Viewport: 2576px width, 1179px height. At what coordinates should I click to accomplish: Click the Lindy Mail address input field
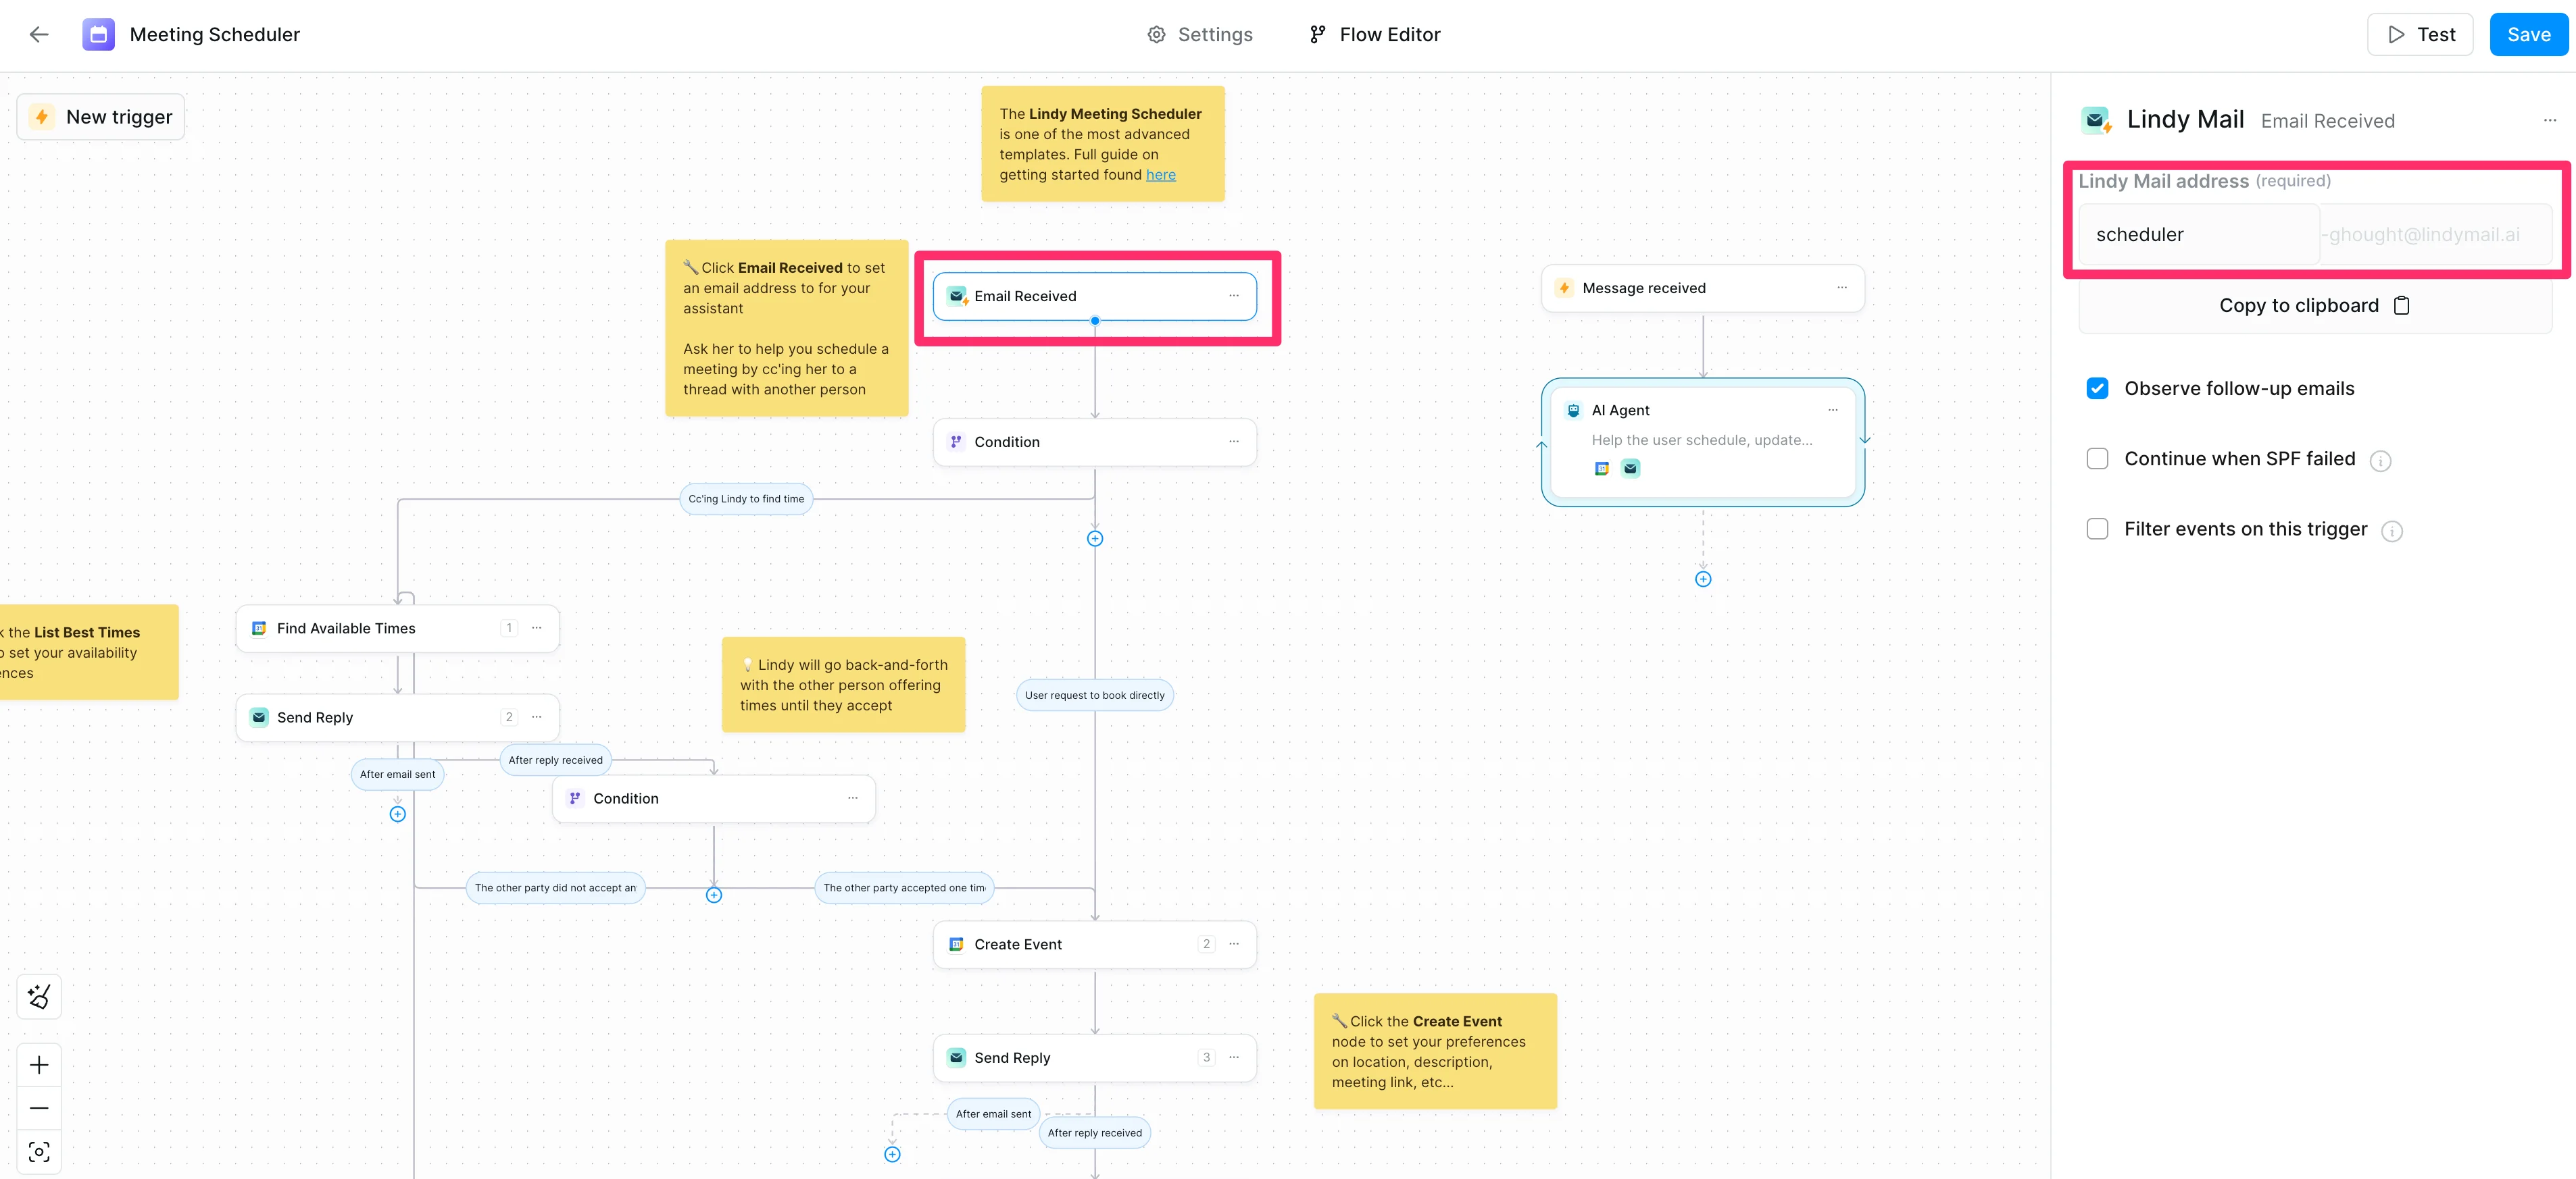coord(2197,235)
